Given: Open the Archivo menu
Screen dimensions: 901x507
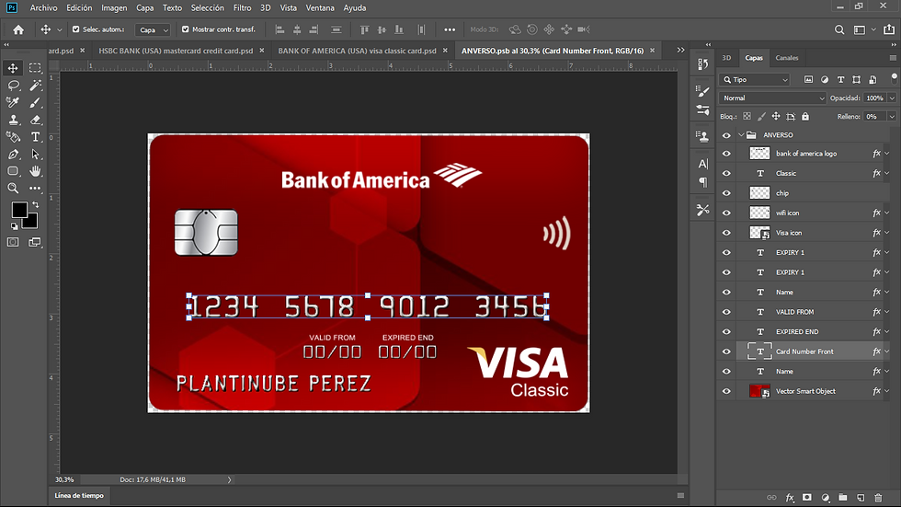Looking at the screenshot, I should tap(44, 8).
